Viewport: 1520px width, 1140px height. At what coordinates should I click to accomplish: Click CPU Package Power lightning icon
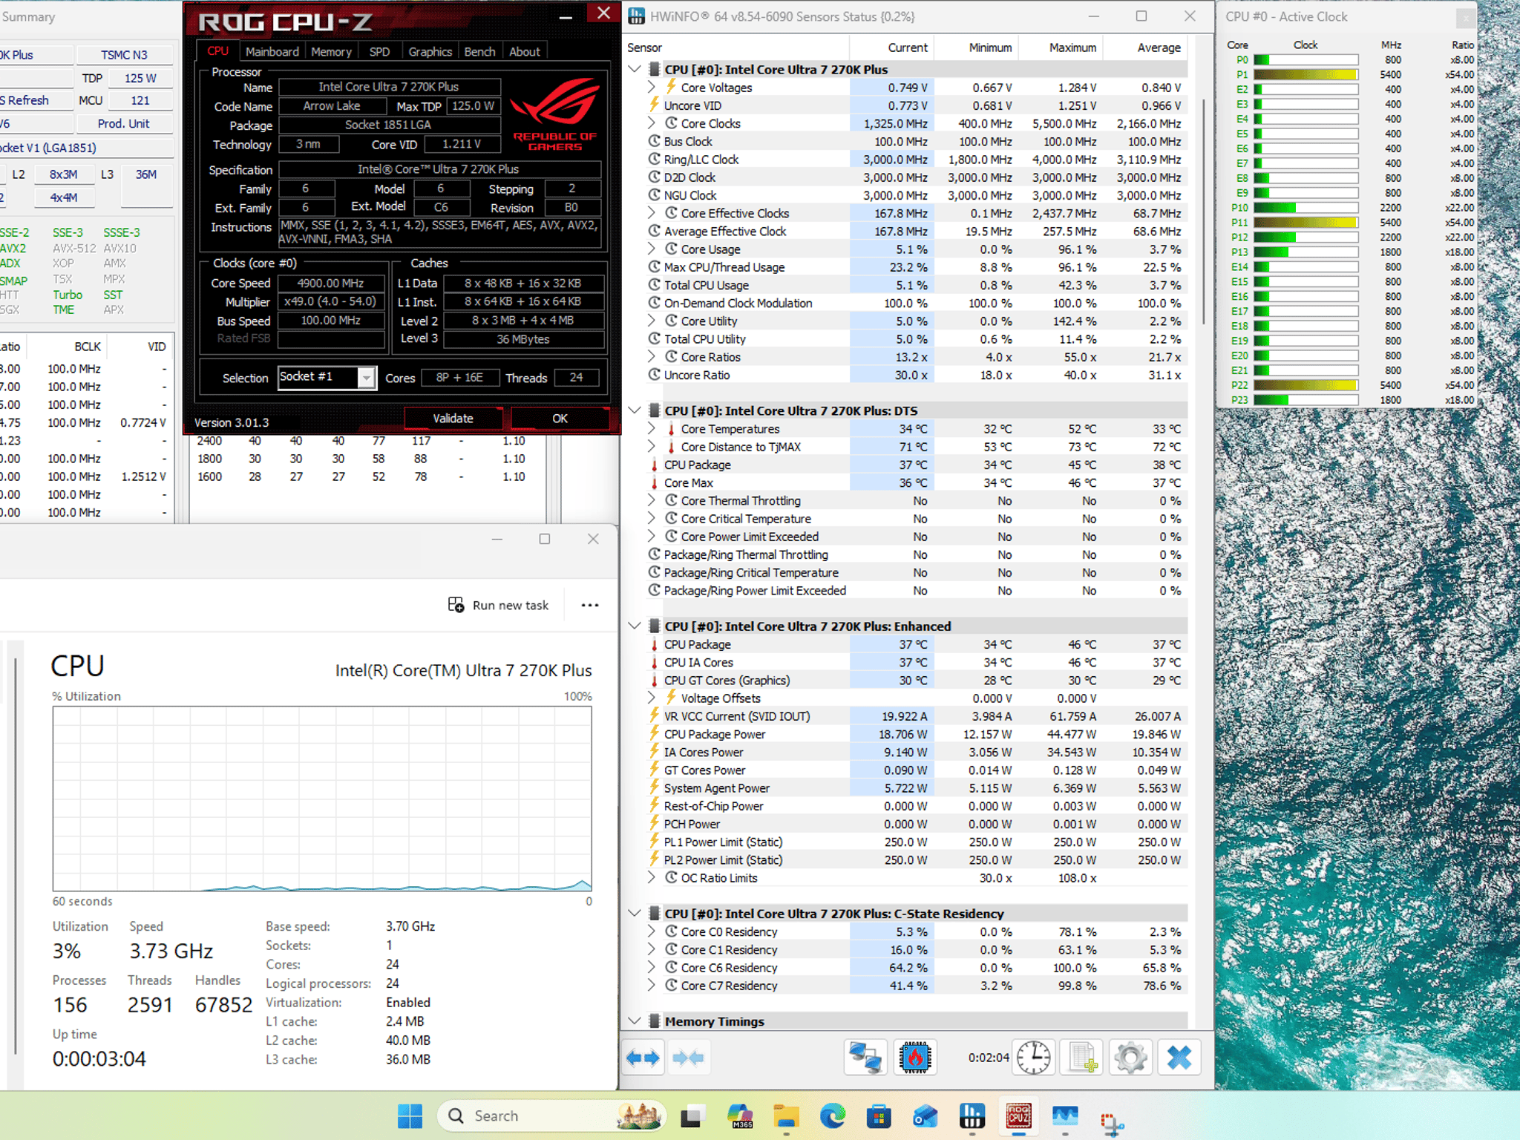654,734
